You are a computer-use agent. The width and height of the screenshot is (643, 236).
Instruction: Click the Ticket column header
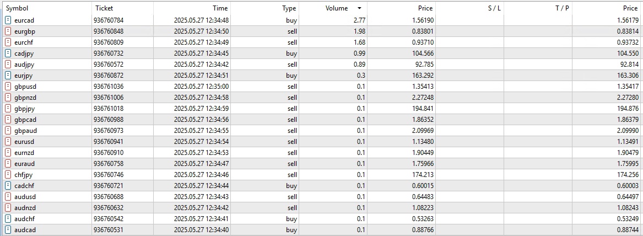click(104, 8)
